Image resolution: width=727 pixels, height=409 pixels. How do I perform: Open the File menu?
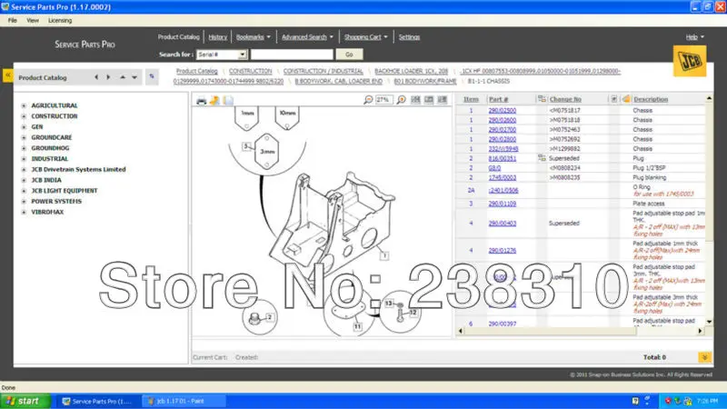click(x=13, y=20)
